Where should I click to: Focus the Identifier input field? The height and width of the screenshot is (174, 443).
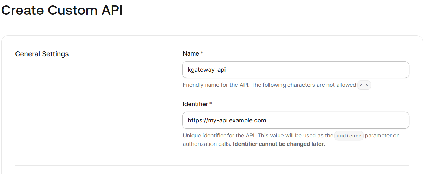[x=296, y=120]
